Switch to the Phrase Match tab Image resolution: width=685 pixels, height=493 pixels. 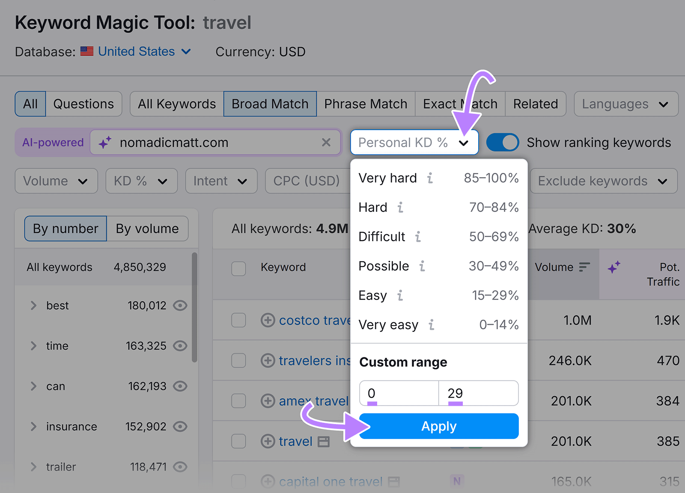point(365,104)
